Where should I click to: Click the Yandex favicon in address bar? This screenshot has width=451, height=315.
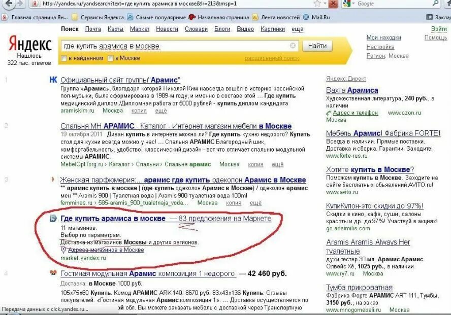[x=35, y=4]
